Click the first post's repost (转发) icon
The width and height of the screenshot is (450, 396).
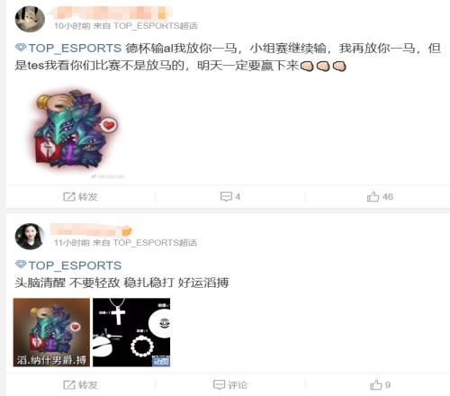(69, 197)
